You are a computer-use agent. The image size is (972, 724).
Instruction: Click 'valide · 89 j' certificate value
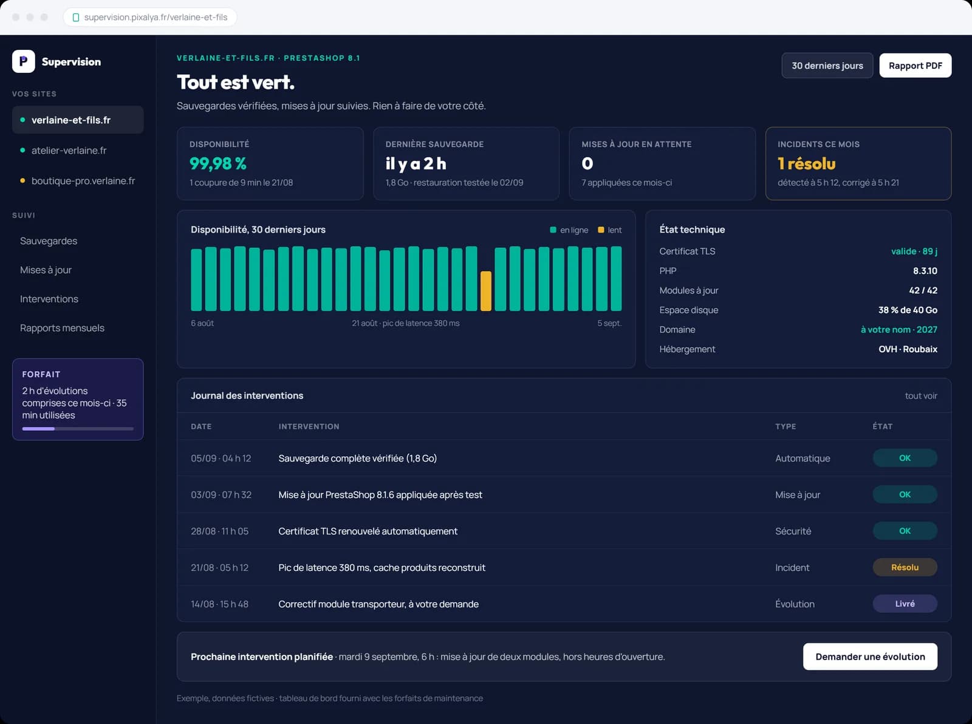(914, 251)
